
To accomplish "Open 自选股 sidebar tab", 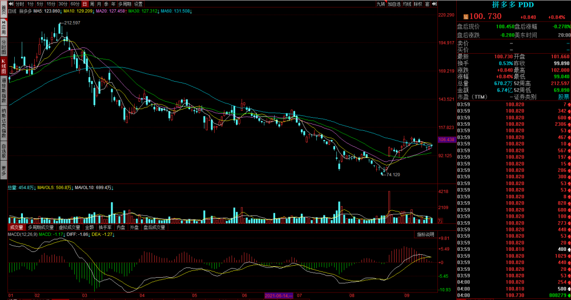I will (3, 151).
